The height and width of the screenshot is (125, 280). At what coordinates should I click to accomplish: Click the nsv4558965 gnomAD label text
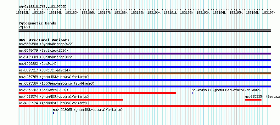tap(88, 110)
